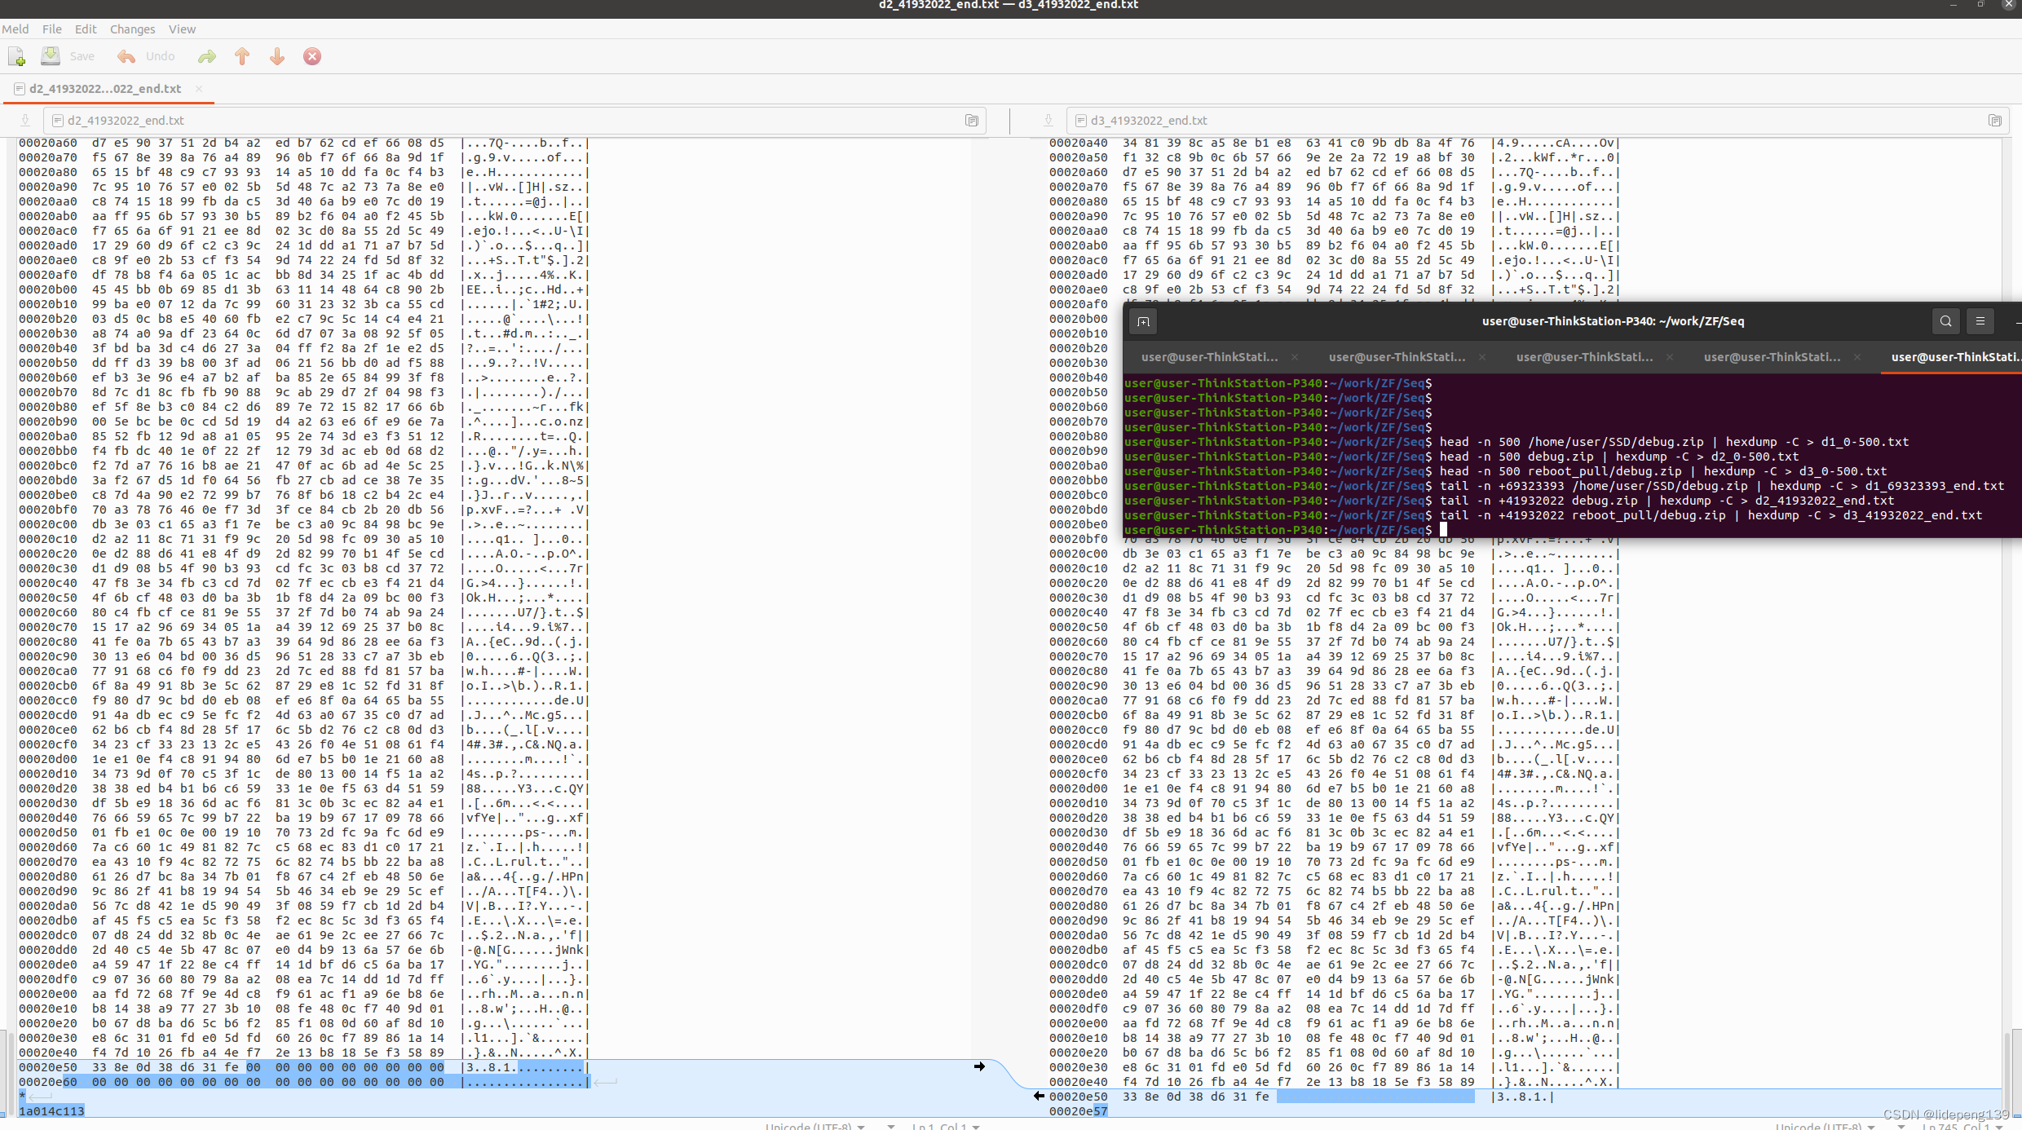
Task: Open the View menu
Action: (x=182, y=29)
